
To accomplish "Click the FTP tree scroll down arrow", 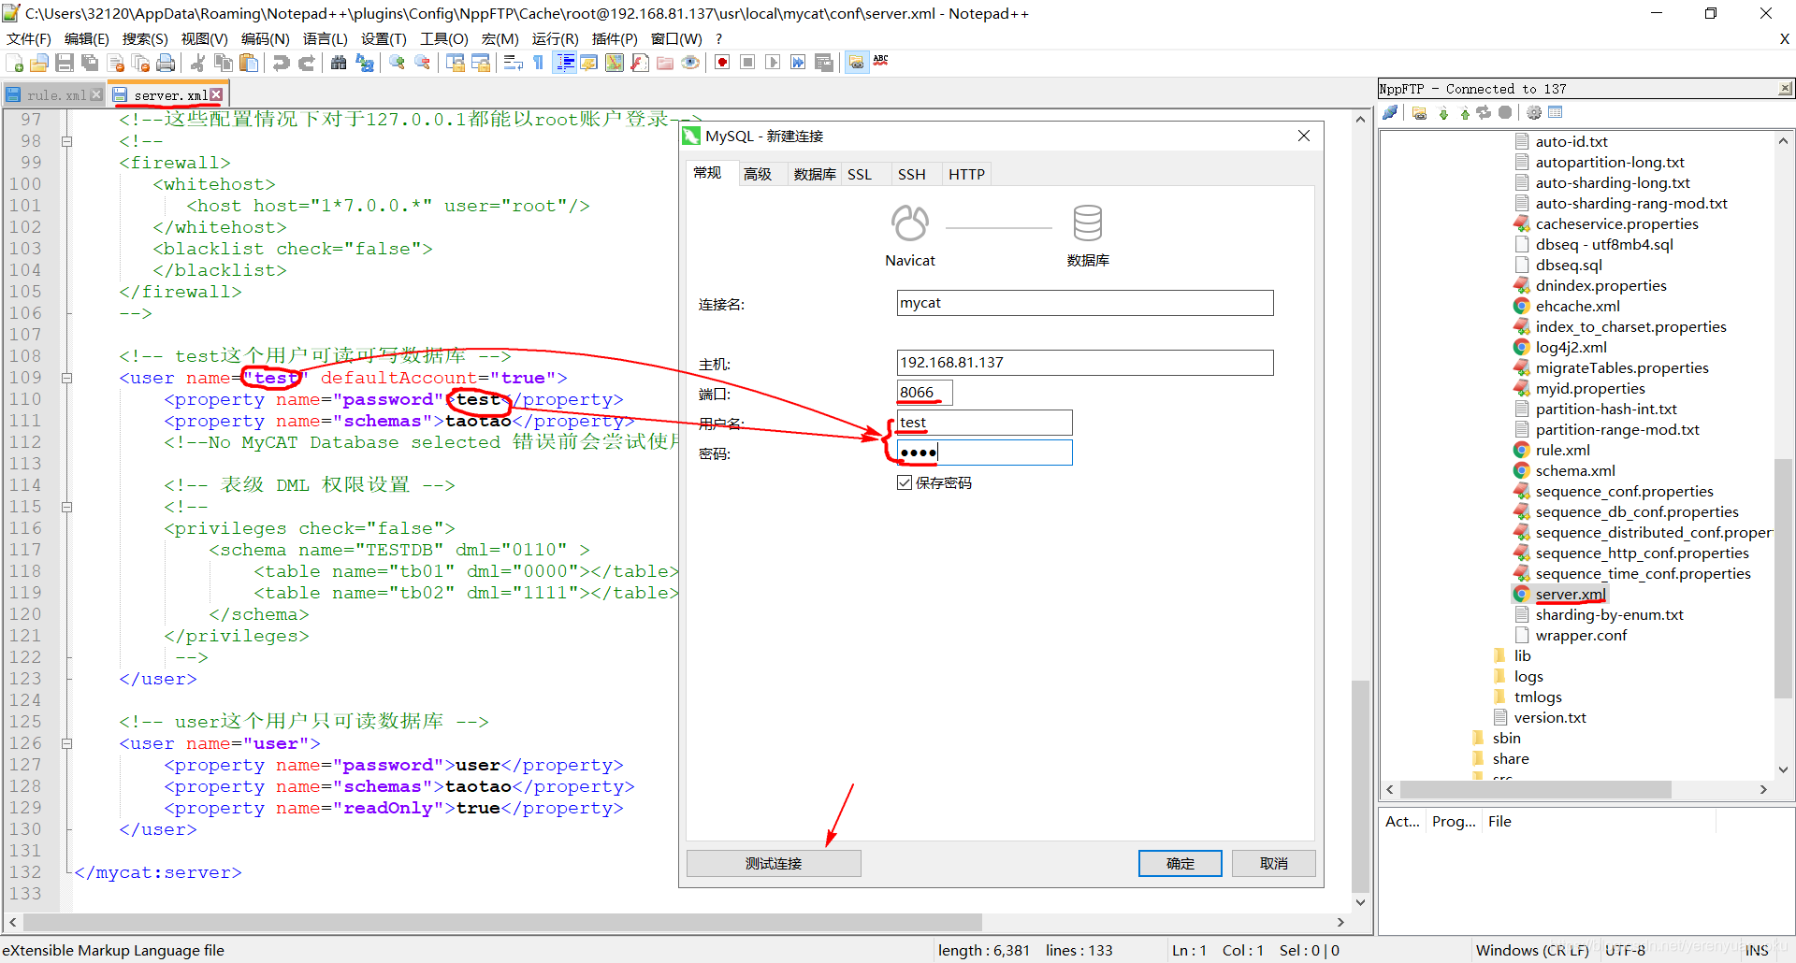I will click(1783, 769).
